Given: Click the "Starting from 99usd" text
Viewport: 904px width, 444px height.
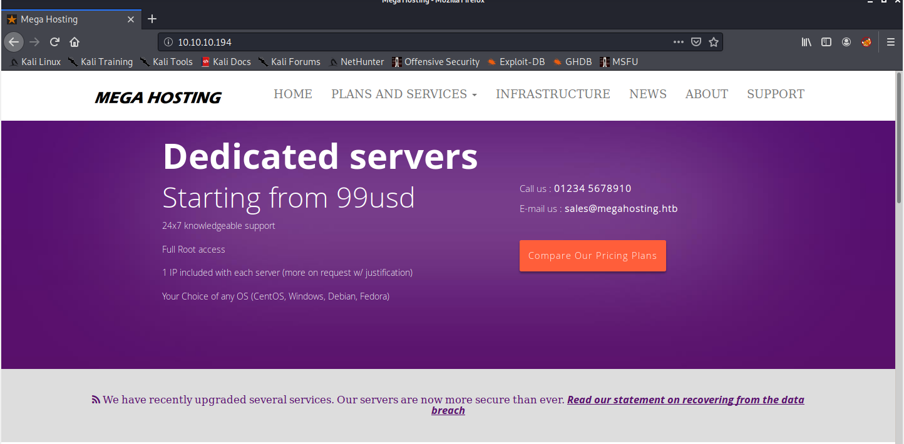Looking at the screenshot, I should click(x=289, y=198).
